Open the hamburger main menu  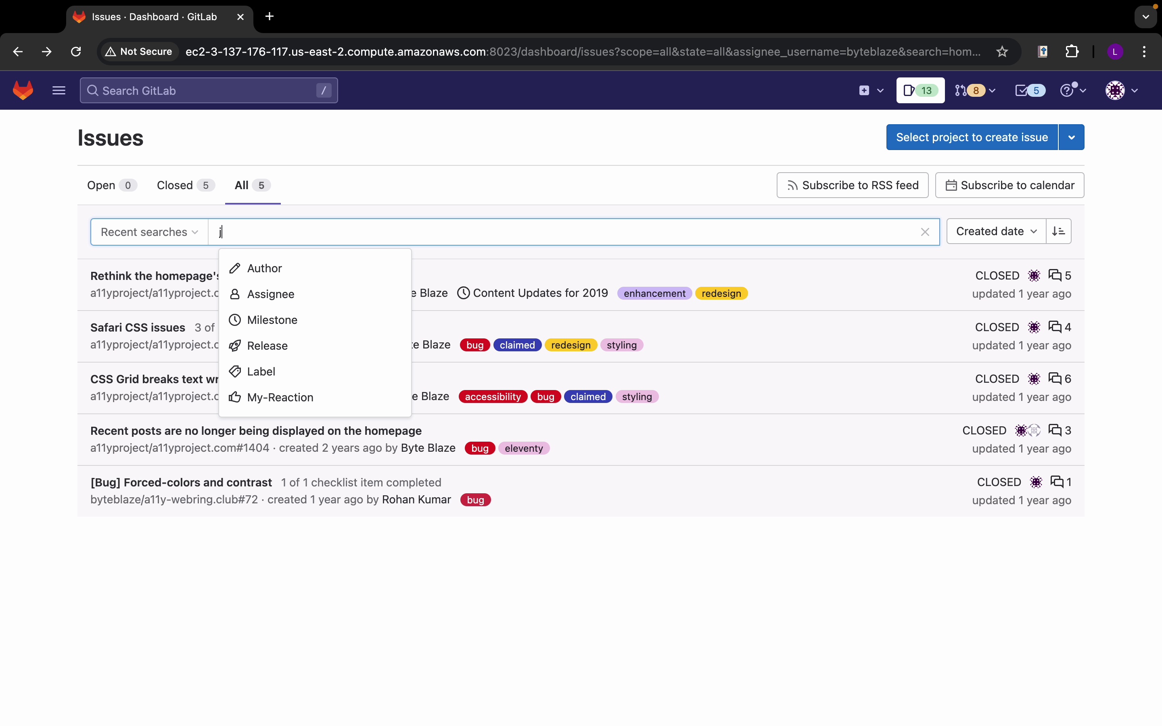pos(59,90)
